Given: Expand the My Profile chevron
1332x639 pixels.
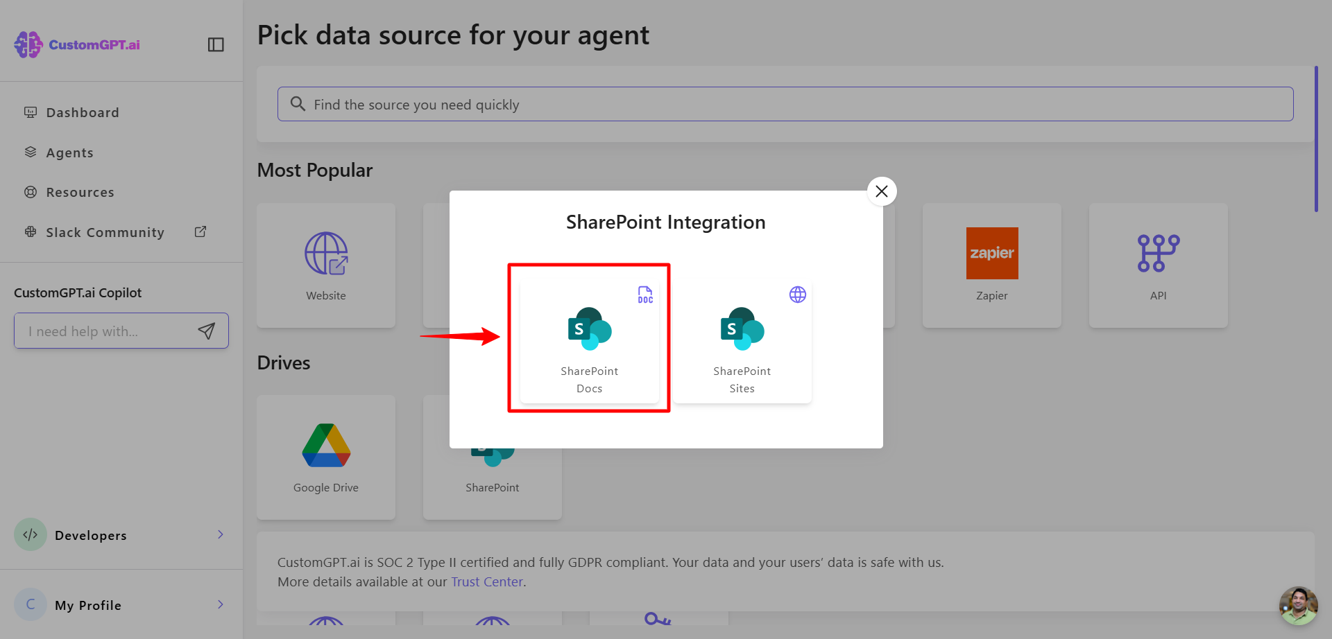Looking at the screenshot, I should (220, 604).
